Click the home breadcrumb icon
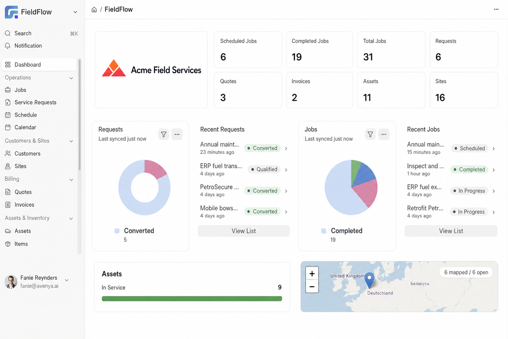 (x=94, y=10)
